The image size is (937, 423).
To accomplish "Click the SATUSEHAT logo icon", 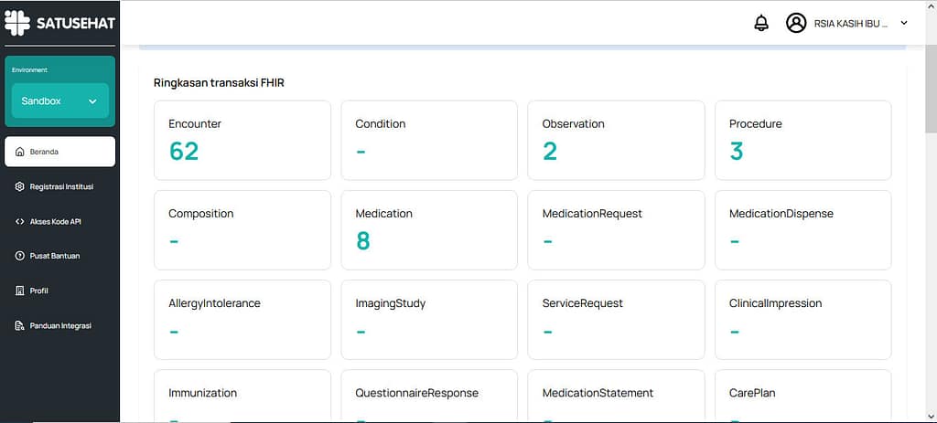I will point(17,23).
